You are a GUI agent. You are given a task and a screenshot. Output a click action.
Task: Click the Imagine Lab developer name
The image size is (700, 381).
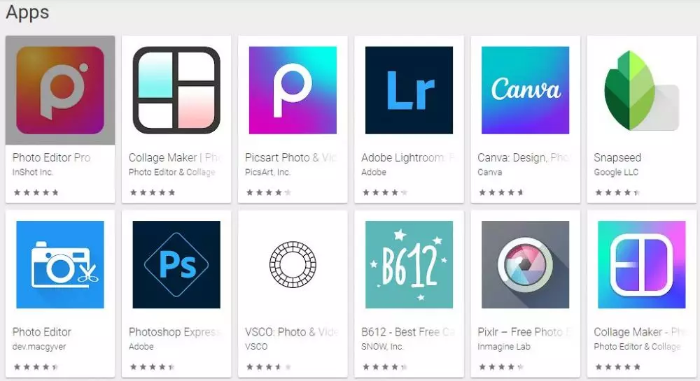pyautogui.click(x=504, y=347)
